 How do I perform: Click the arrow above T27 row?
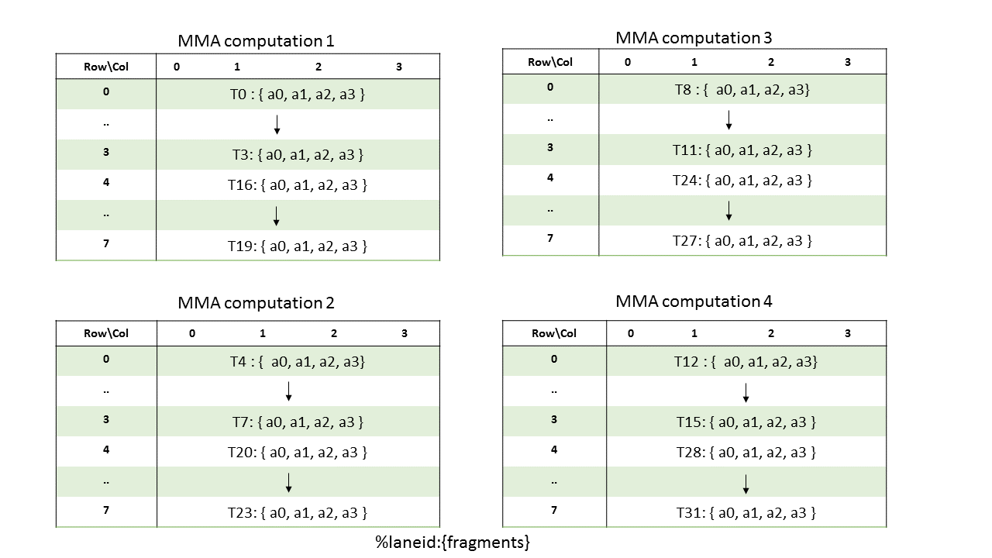click(728, 211)
